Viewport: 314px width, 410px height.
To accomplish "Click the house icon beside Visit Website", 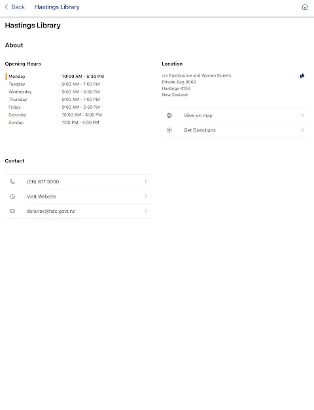I will pos(12,196).
